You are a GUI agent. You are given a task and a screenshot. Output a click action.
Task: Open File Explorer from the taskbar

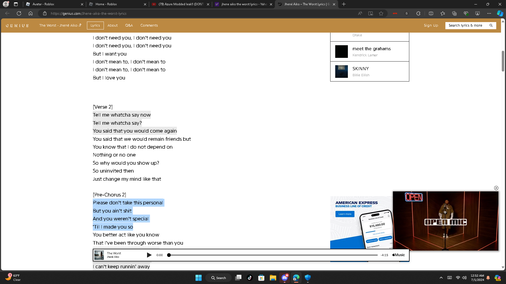point(273,278)
